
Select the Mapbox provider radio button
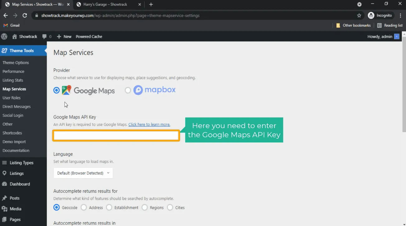(128, 90)
